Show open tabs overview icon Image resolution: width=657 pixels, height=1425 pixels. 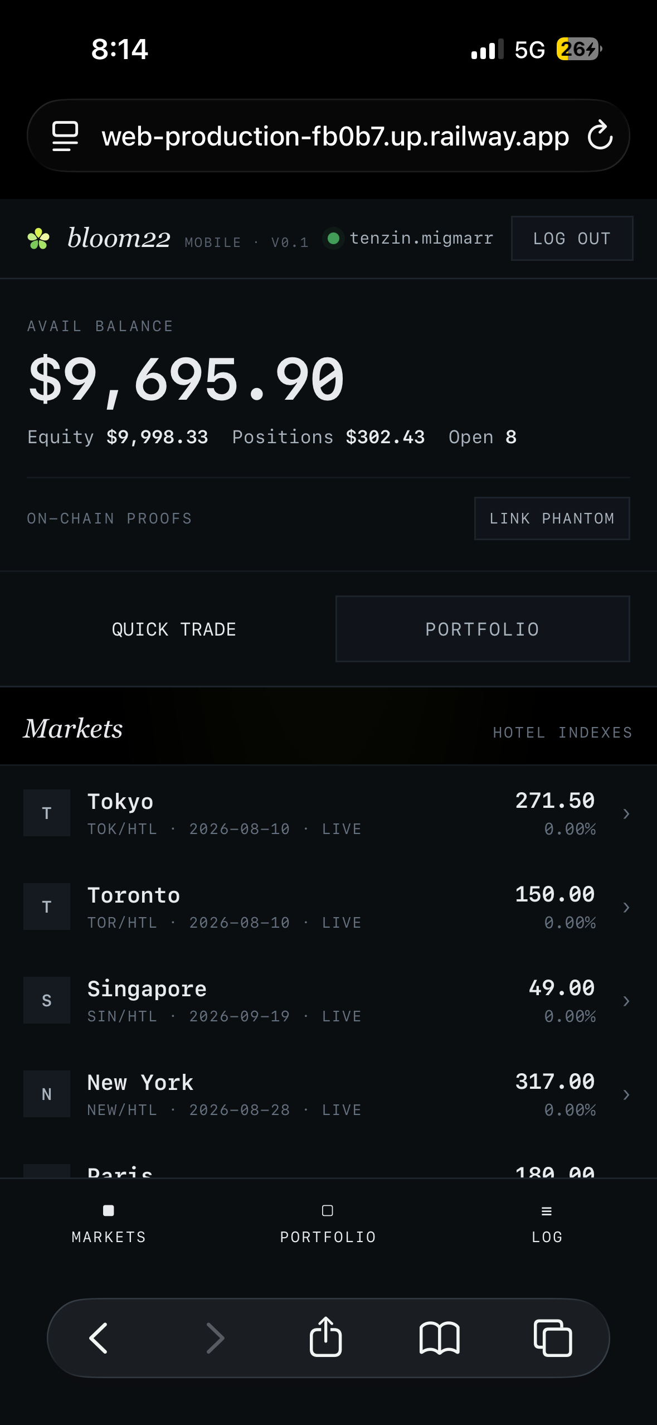click(553, 1337)
